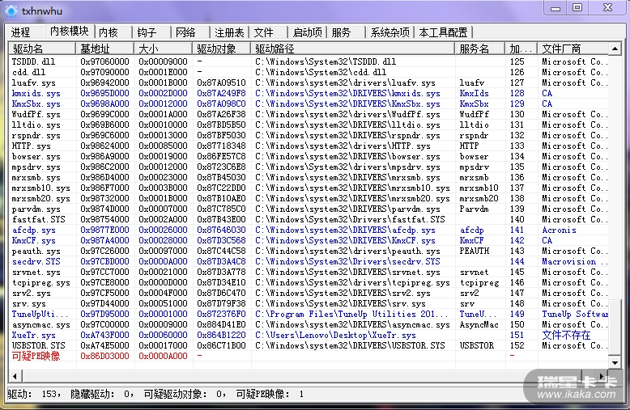Select the afcdp.sys driver row
Viewport: 630px width, 410px height.
coord(309,230)
